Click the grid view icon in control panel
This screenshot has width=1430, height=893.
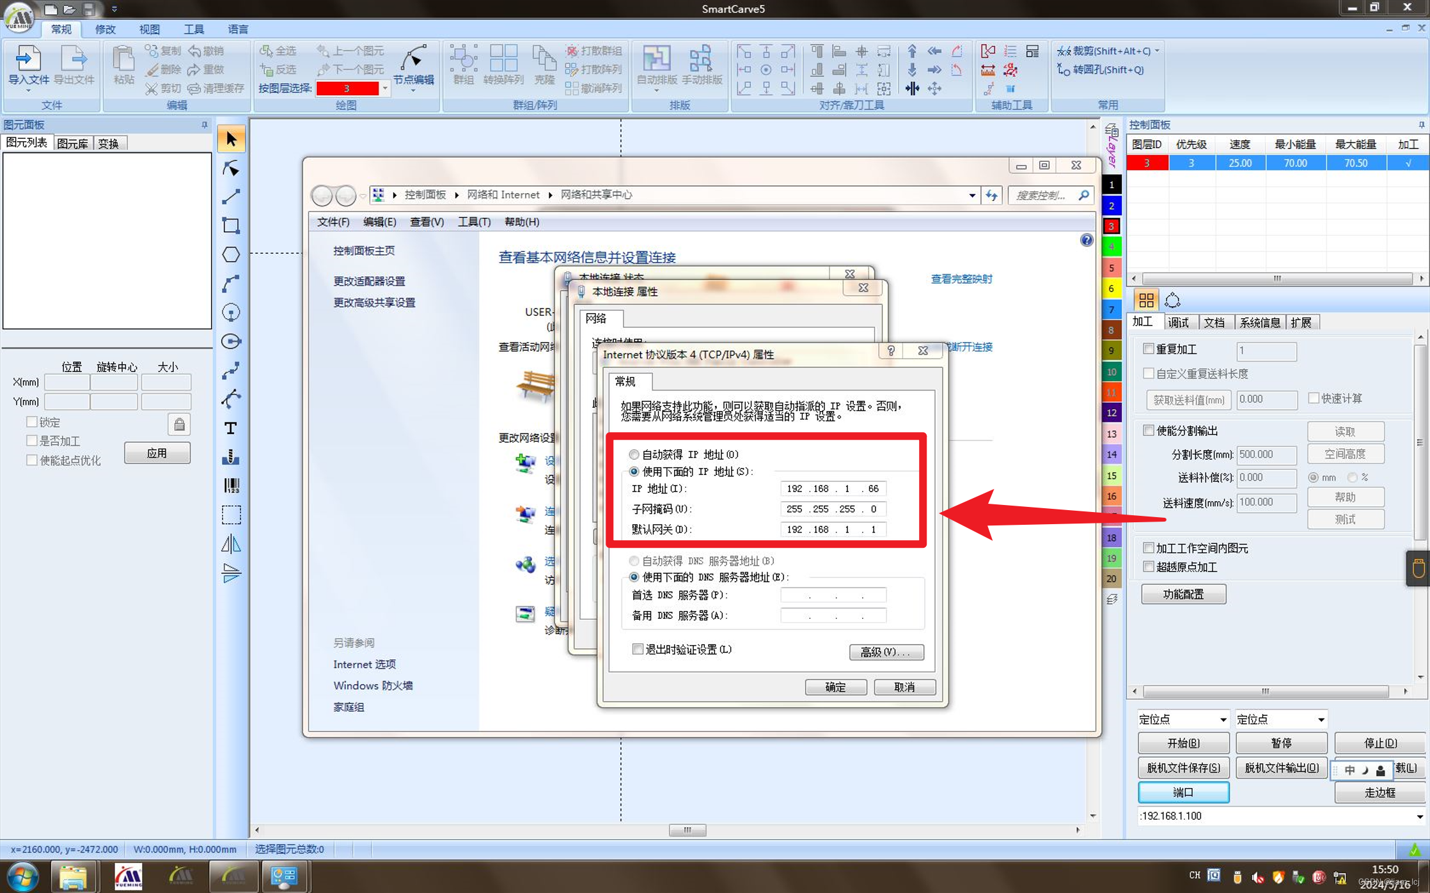[1146, 300]
